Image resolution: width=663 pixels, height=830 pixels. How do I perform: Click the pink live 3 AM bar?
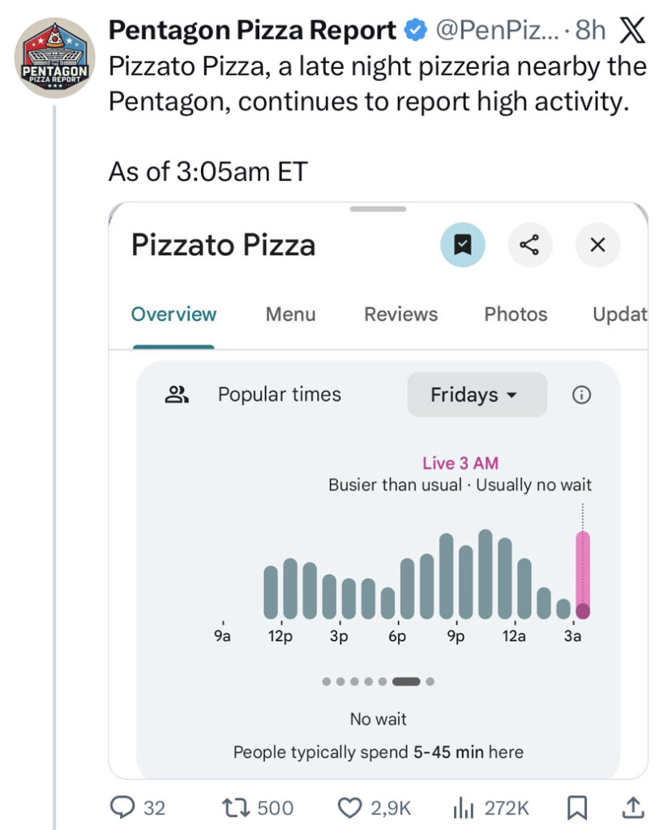tap(582, 575)
